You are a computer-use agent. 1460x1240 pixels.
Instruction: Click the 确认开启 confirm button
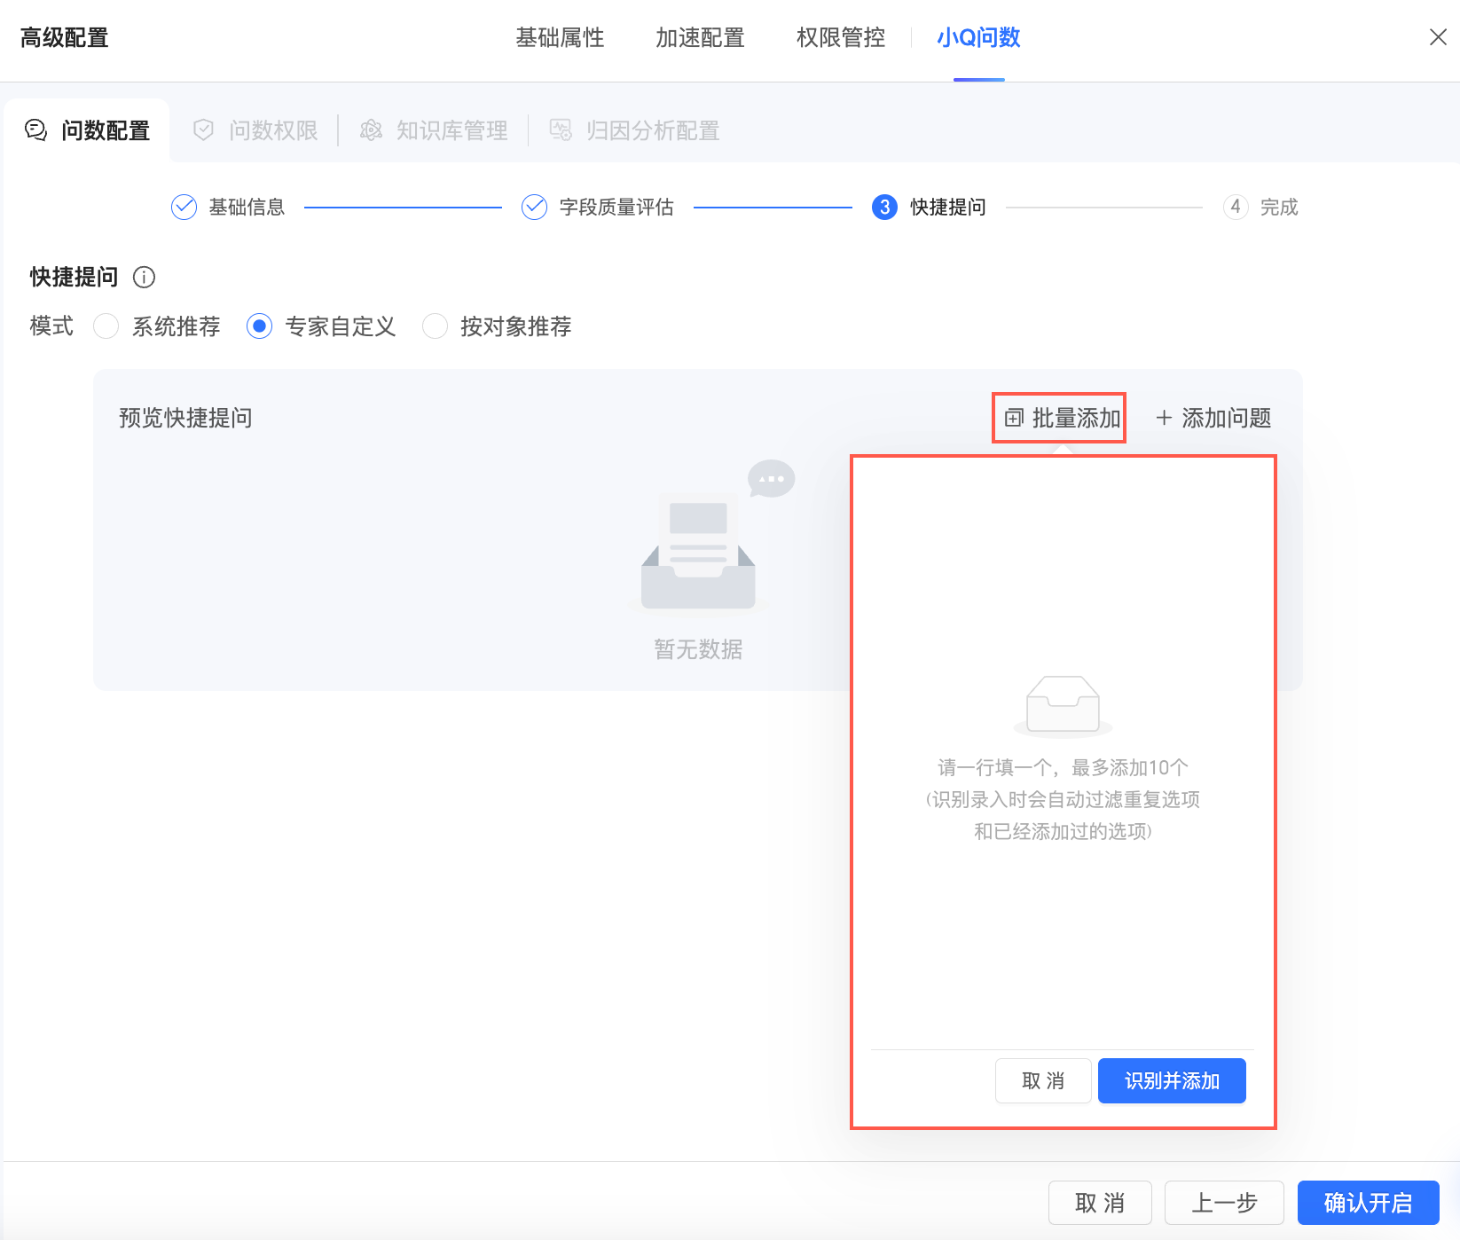[1368, 1203]
